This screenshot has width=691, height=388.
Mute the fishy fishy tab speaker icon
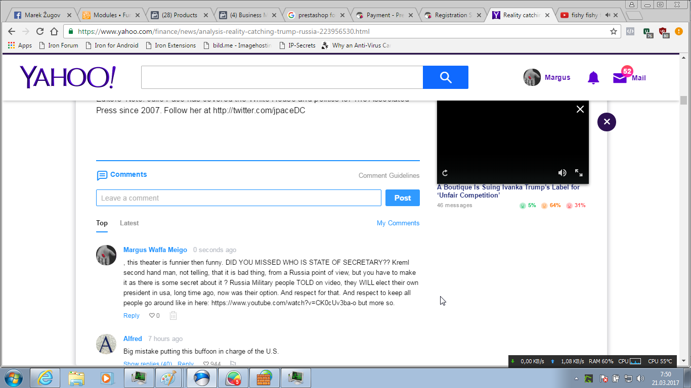608,15
